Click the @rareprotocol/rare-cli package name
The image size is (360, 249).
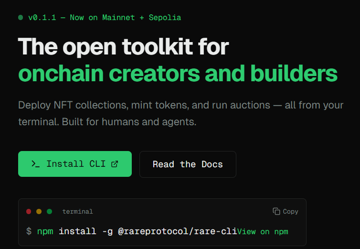[x=177, y=231]
